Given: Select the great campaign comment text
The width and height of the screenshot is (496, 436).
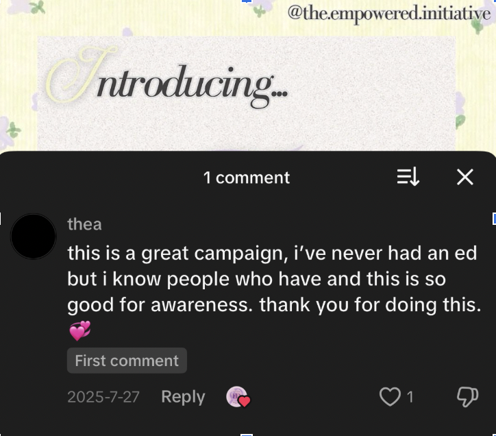Looking at the screenshot, I should point(274,279).
